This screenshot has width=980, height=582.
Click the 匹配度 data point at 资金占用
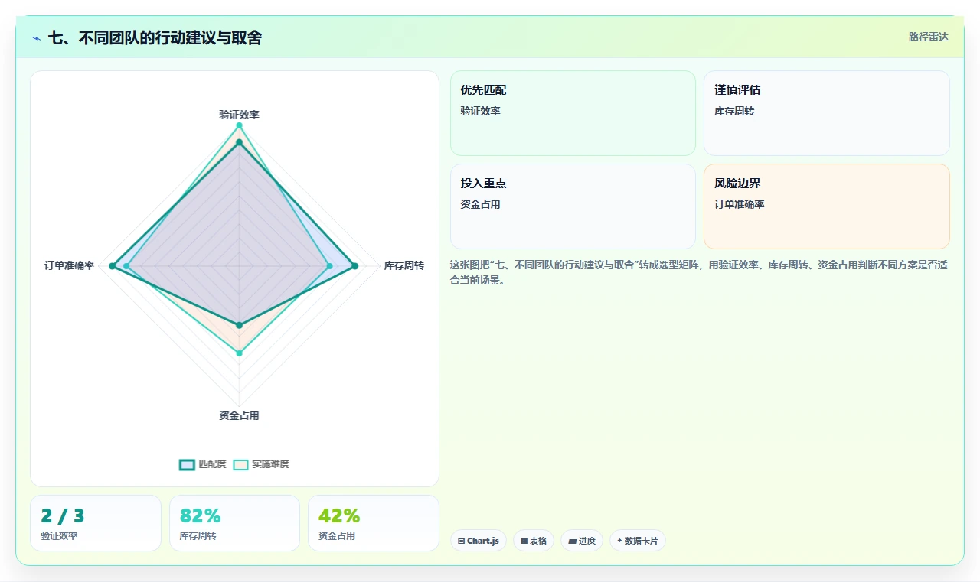239,325
